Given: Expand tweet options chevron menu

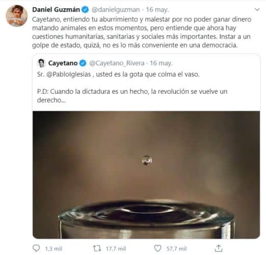Looking at the screenshot, I should tap(257, 10).
